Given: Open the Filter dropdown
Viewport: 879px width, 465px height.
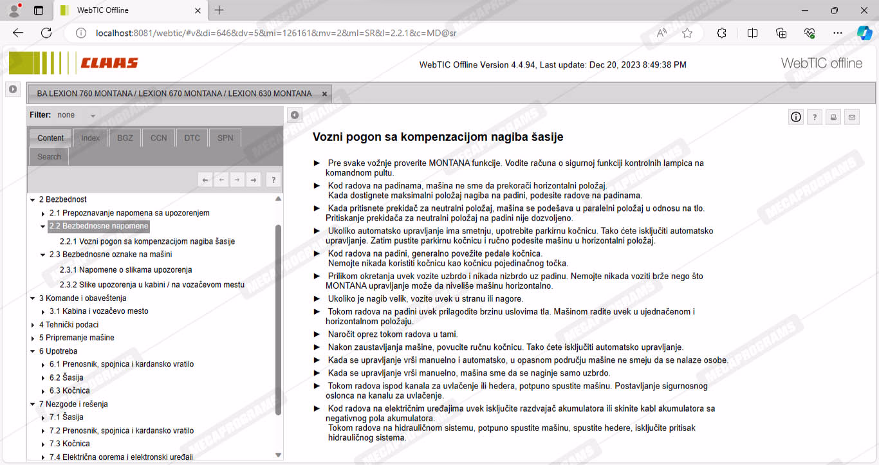Looking at the screenshot, I should (77, 115).
